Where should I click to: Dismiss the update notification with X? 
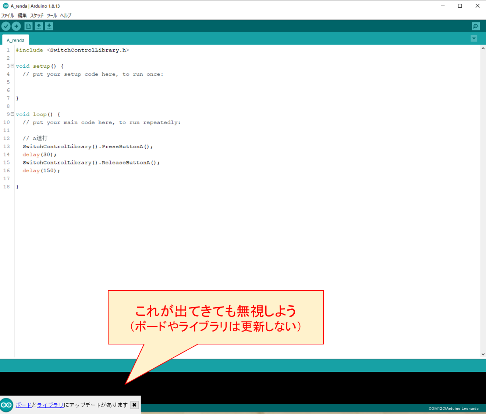(x=134, y=405)
